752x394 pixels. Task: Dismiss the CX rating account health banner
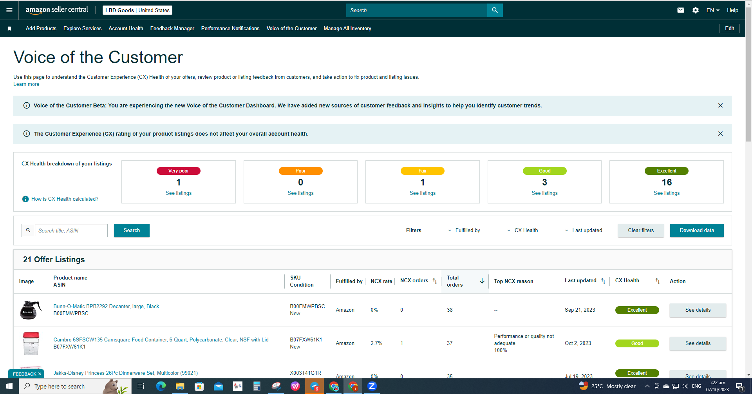[x=720, y=134]
